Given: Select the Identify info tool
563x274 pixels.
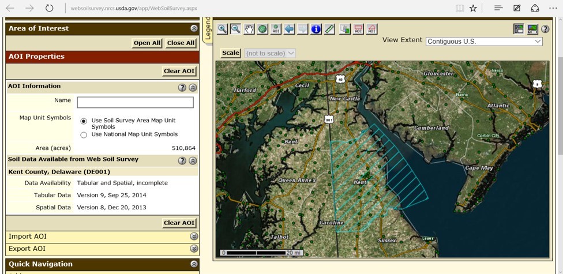Looking at the screenshot, I should tap(316, 29).
